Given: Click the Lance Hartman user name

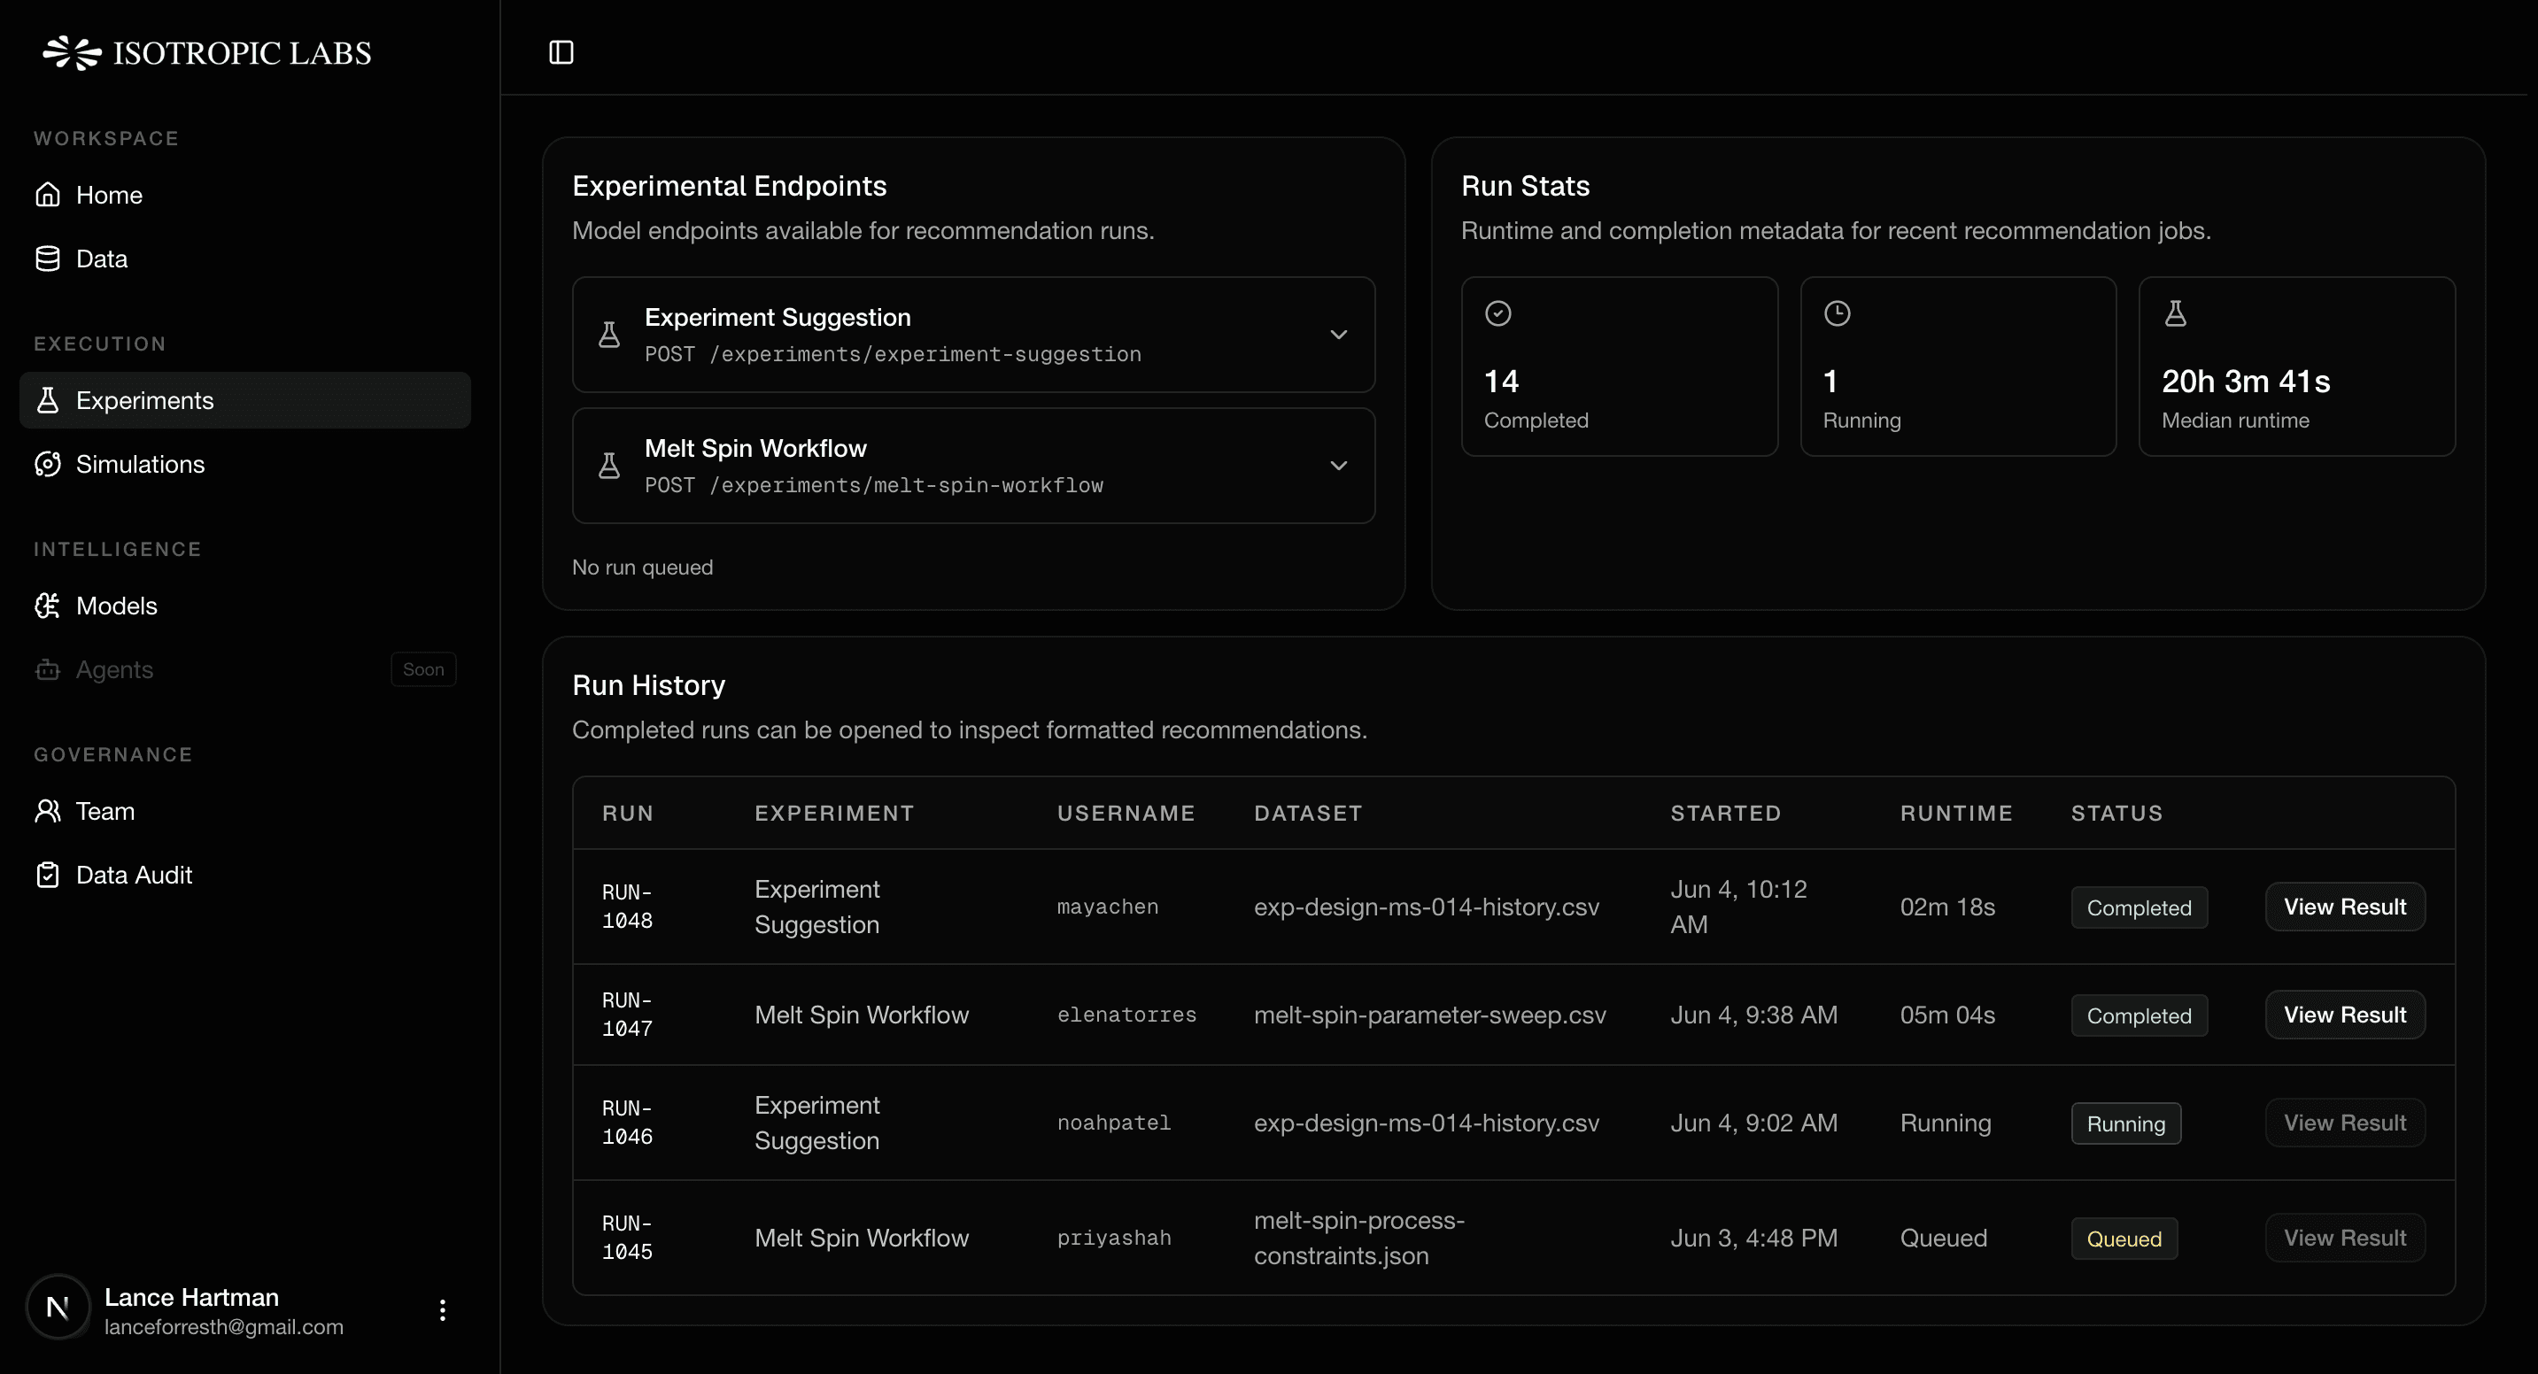Looking at the screenshot, I should [x=191, y=1297].
